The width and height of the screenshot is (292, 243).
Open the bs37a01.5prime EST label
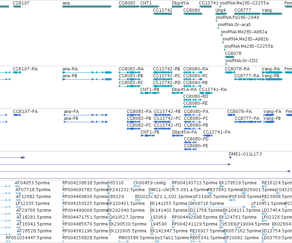172,238
